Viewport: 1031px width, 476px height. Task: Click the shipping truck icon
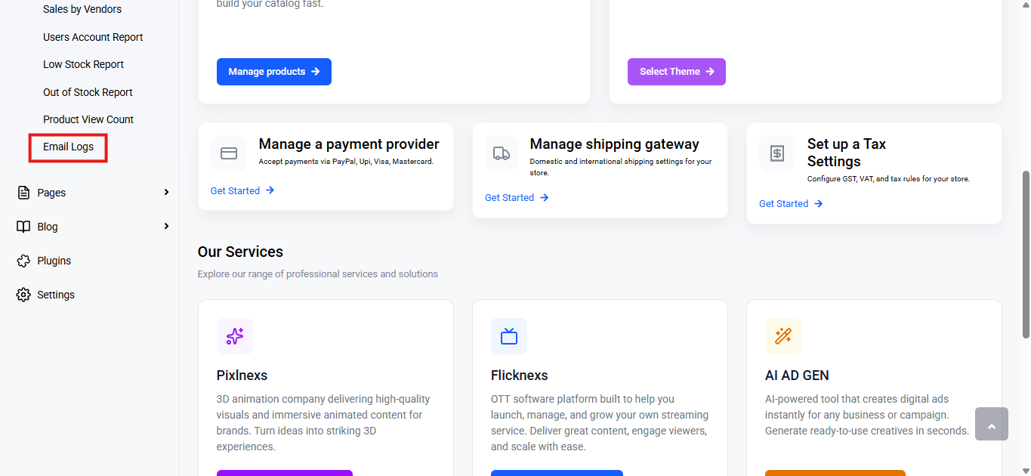[502, 153]
